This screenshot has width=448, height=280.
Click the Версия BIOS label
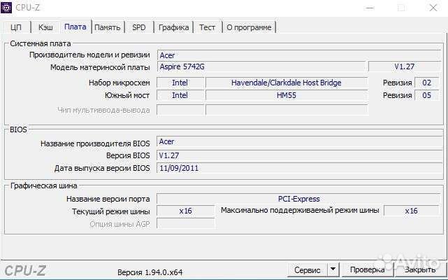pyautogui.click(x=128, y=155)
